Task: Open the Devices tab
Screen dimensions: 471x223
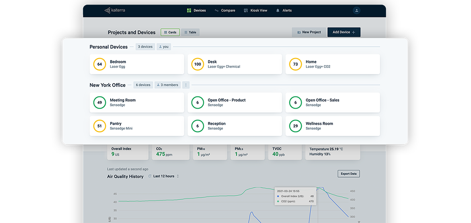Action: click(x=197, y=10)
